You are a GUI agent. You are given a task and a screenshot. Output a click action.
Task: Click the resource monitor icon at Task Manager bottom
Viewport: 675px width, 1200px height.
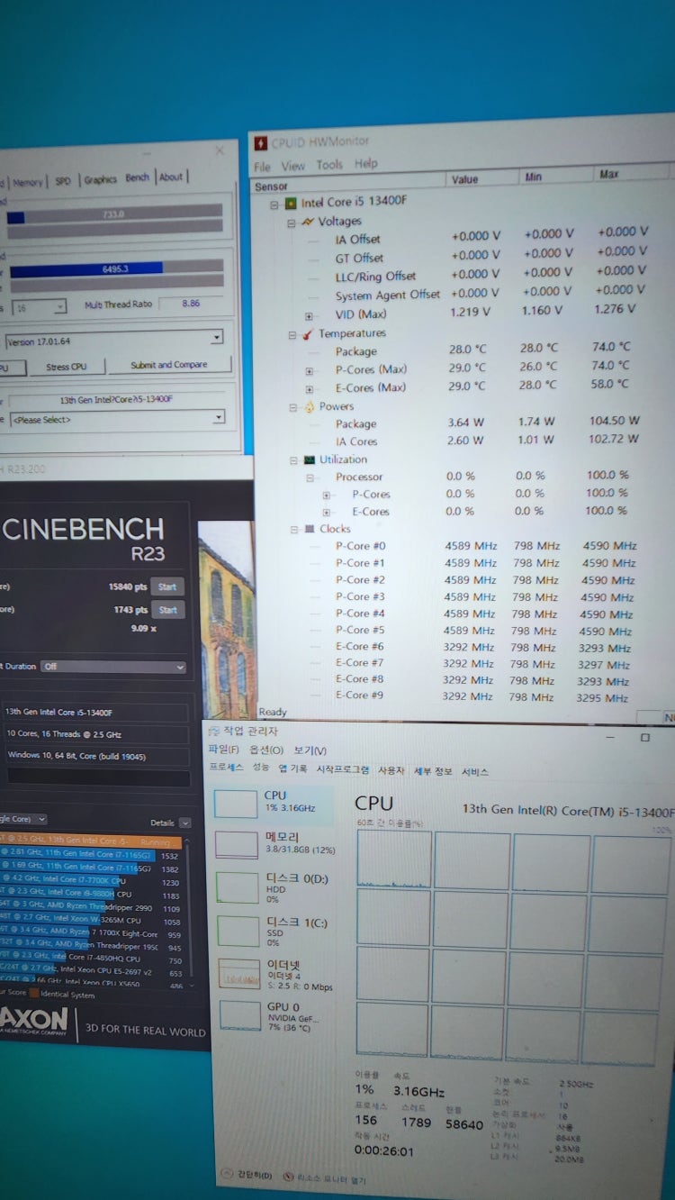[x=288, y=1177]
